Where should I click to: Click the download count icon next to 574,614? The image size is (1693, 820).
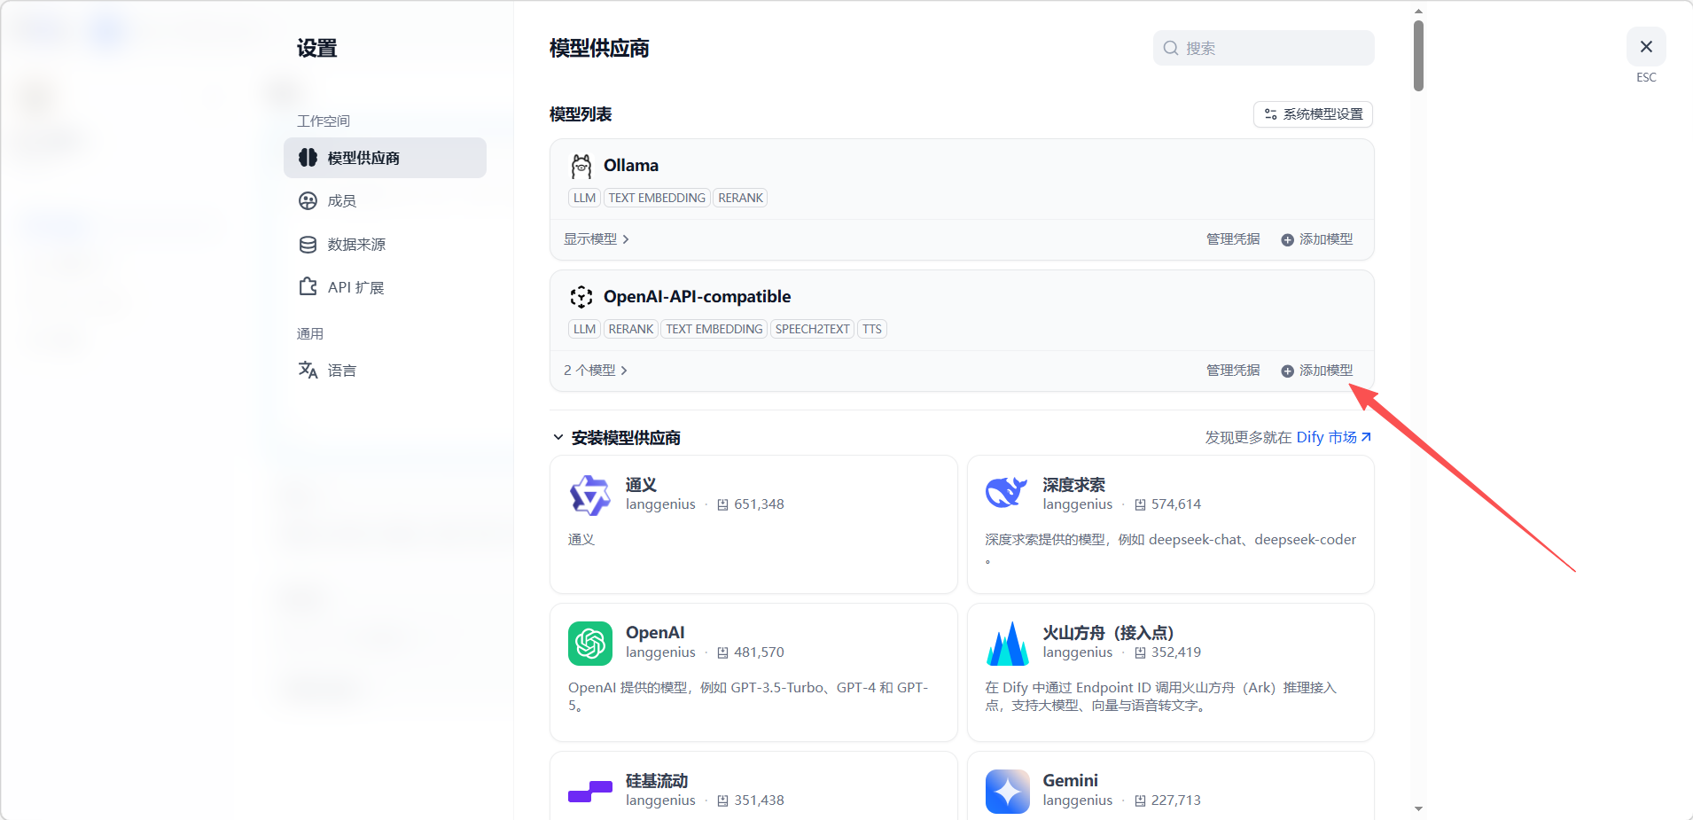coord(1140,504)
